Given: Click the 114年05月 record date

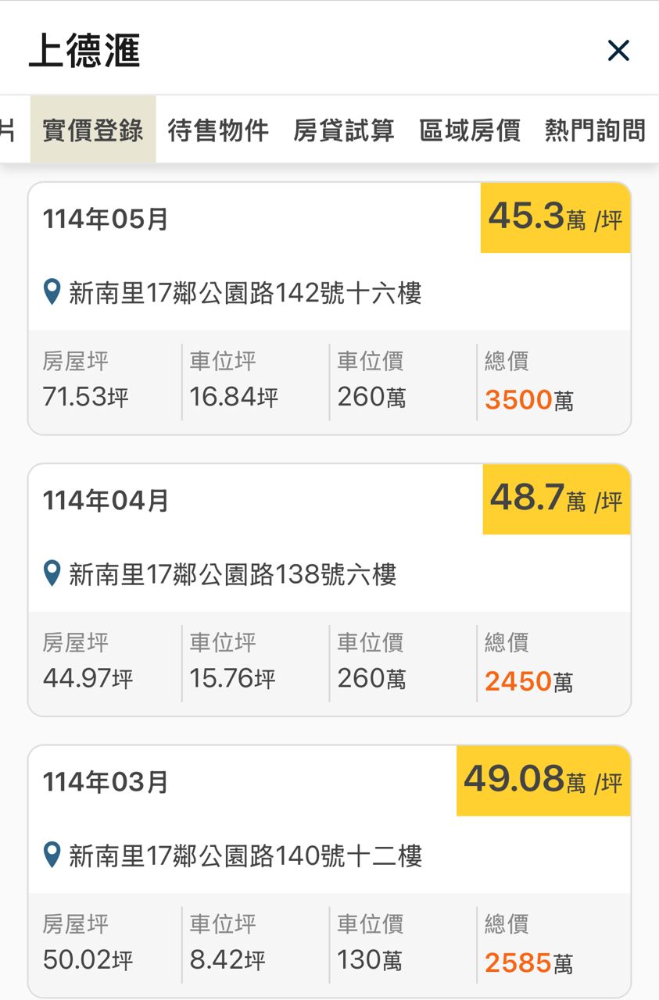Looking at the screenshot, I should 106,220.
